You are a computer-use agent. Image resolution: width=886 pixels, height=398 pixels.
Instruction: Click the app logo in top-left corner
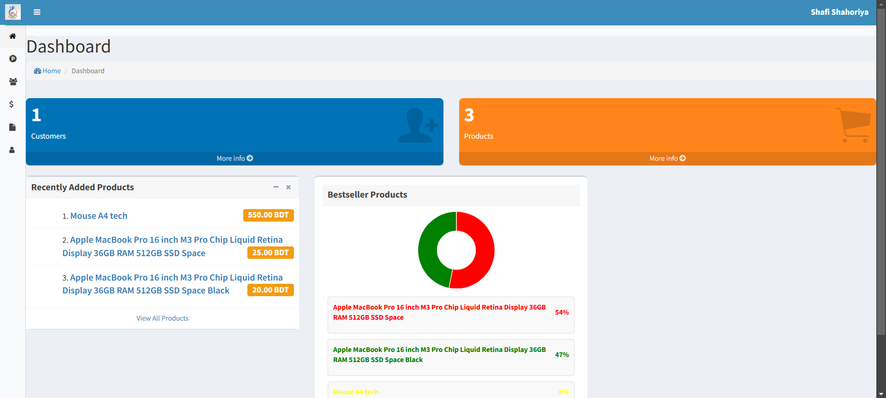click(x=13, y=12)
